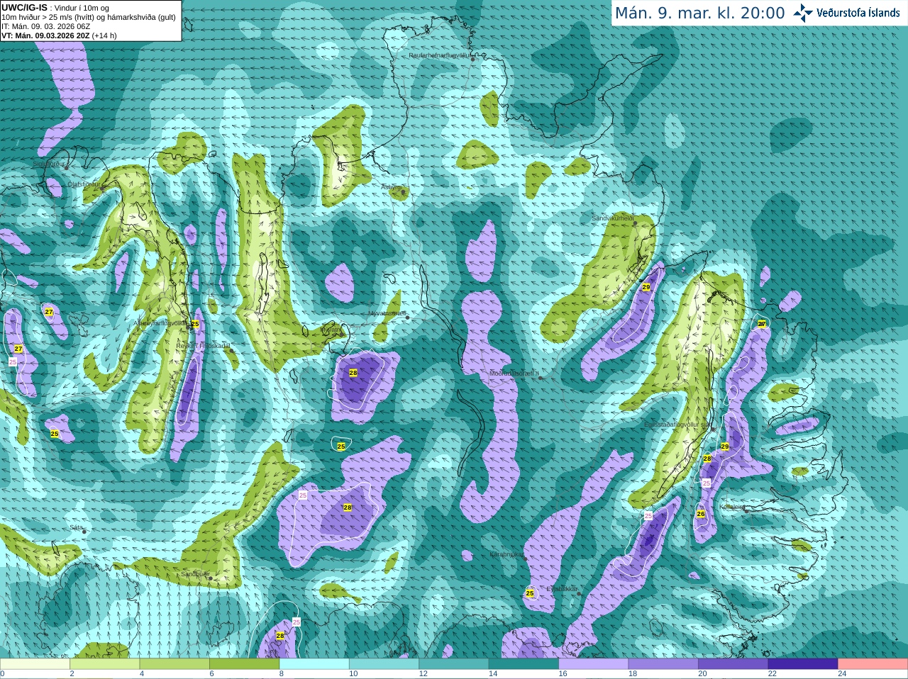Viewport: 908px width, 679px height.
Task: Click the Mývatnsöræfi station marker
Action: click(407, 318)
